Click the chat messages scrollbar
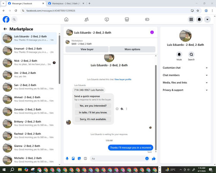This screenshot has height=173, width=216. (156, 108)
